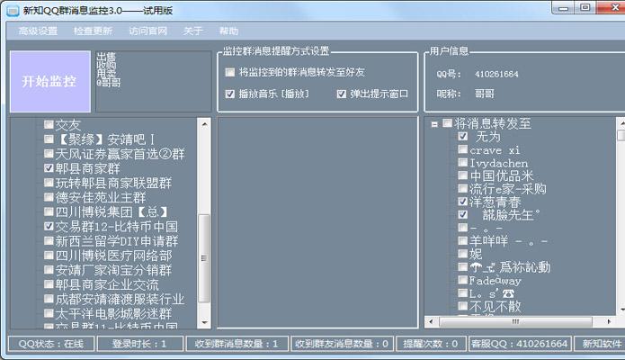
Task: Open the 关于 menu
Action: [193, 31]
